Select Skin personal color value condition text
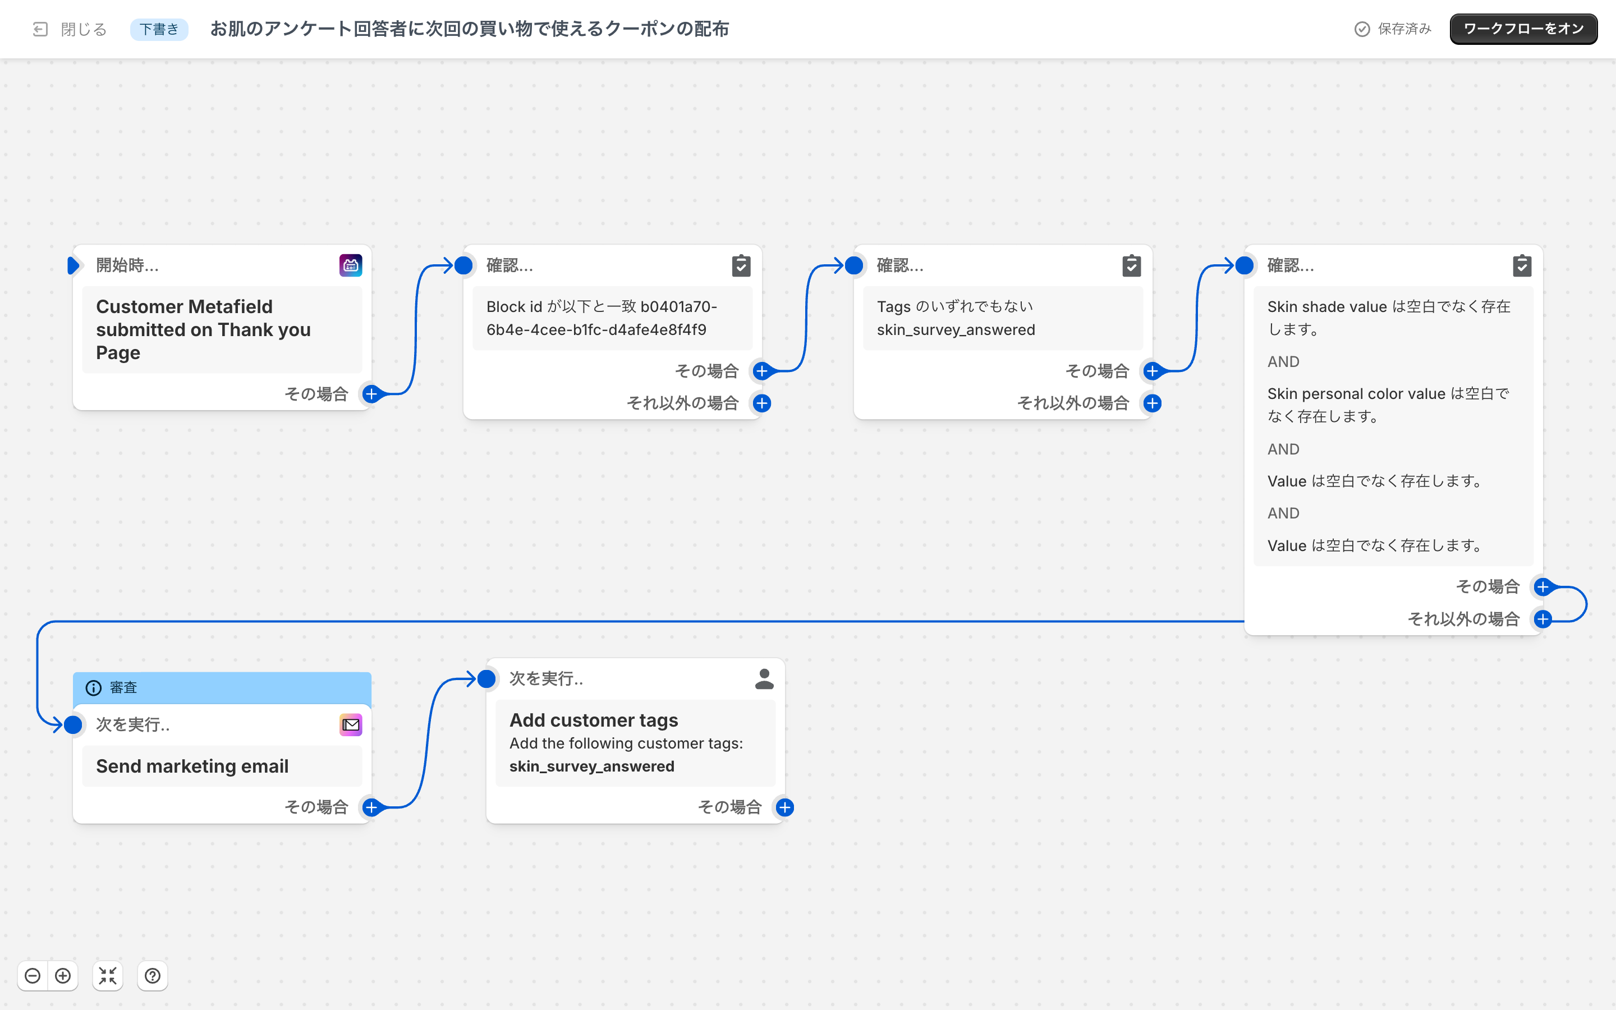The height and width of the screenshot is (1010, 1616). (x=1388, y=405)
